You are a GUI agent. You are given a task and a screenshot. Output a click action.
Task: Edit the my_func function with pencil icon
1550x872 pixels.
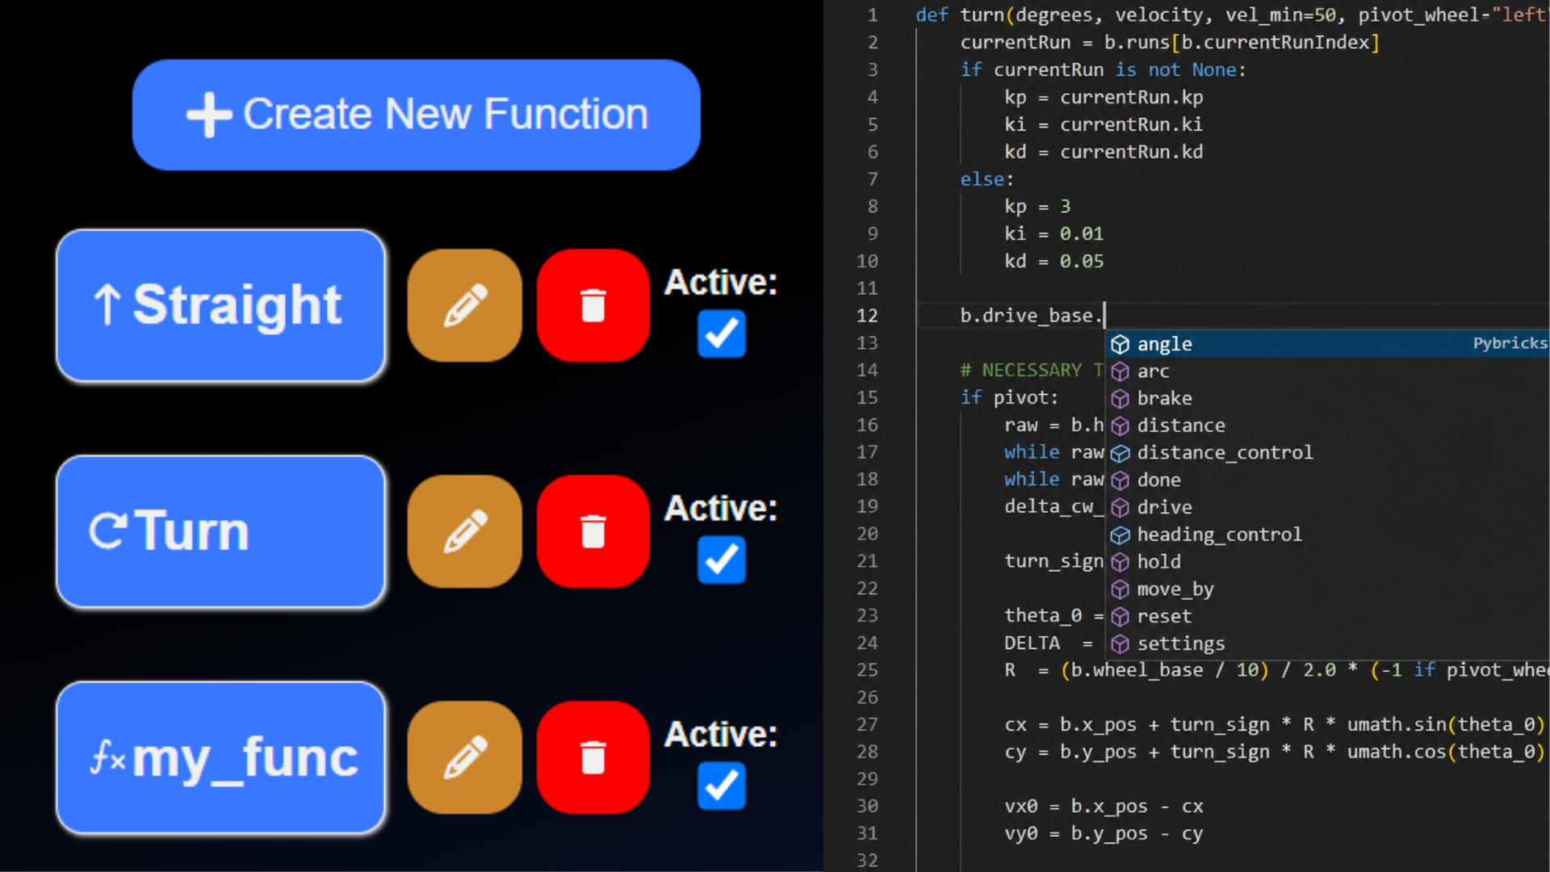464,757
